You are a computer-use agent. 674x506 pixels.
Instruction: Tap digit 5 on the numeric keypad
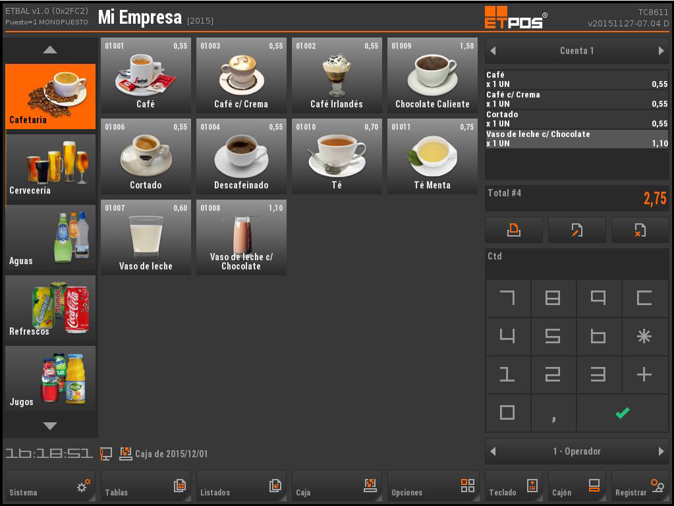coord(553,336)
